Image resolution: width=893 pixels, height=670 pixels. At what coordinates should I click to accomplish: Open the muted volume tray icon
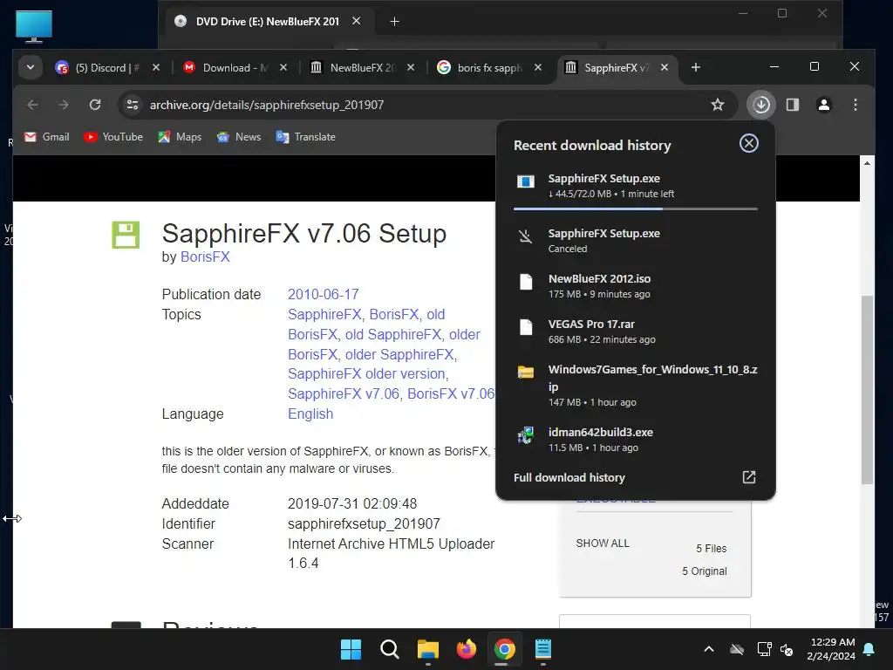coord(787,649)
